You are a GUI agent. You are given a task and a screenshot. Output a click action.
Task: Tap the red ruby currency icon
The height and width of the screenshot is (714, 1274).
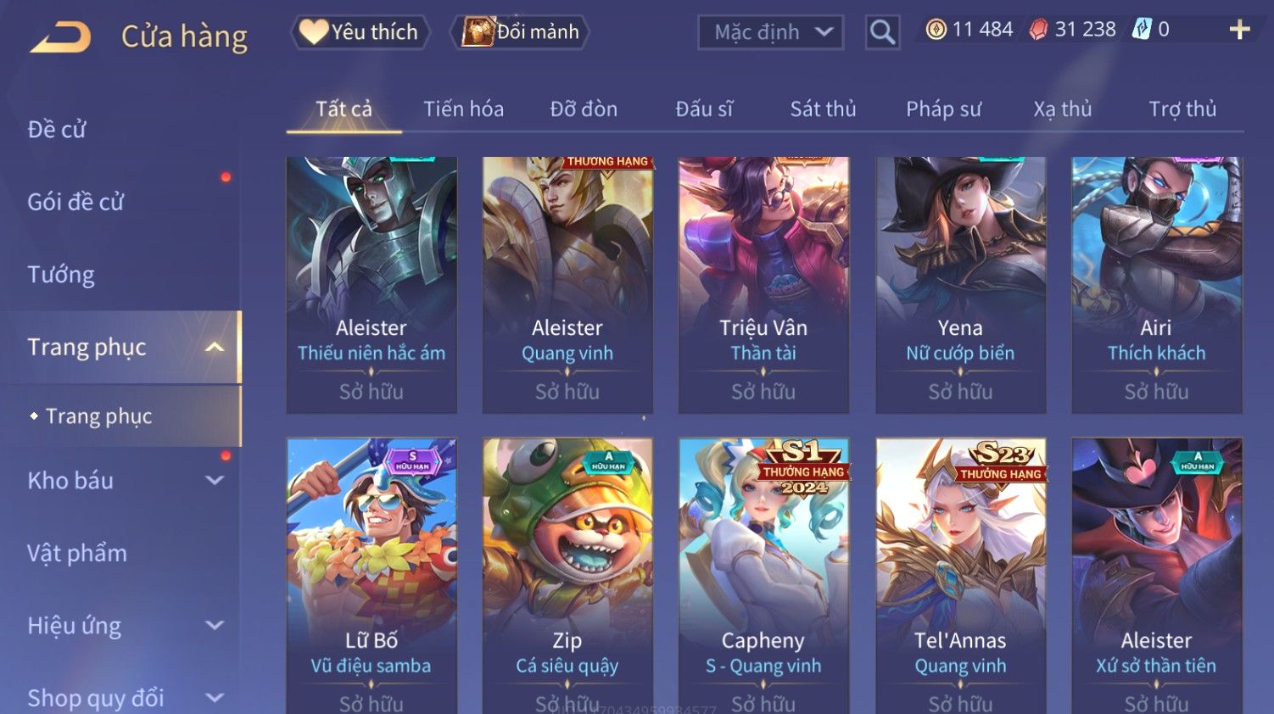point(1038,30)
